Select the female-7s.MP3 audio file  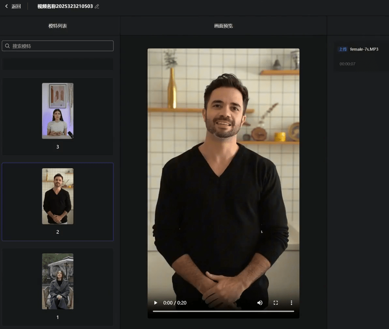364,49
